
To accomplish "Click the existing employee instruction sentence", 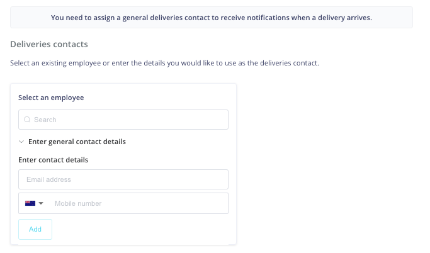I will (164, 63).
